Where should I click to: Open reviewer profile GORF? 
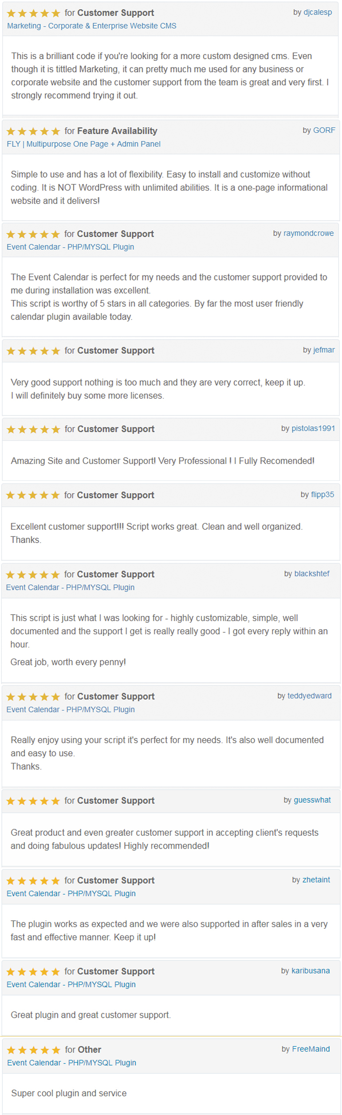pos(324,130)
